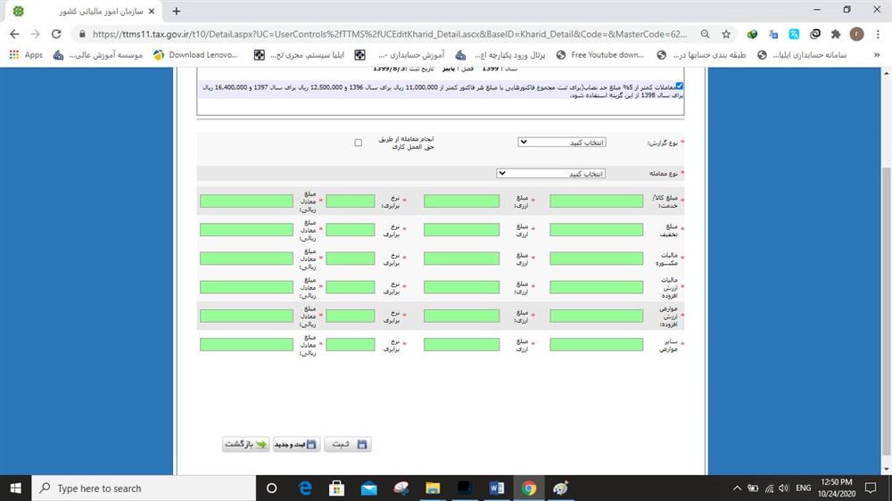This screenshot has width=892, height=501.
Task: Focus مبلغ ارزی field in عوارض ارزش افزوده row
Action: click(461, 316)
